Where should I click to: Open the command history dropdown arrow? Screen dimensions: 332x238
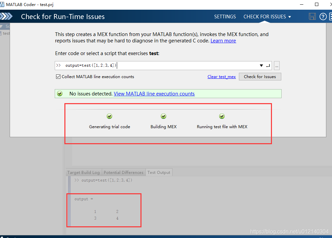262,66
